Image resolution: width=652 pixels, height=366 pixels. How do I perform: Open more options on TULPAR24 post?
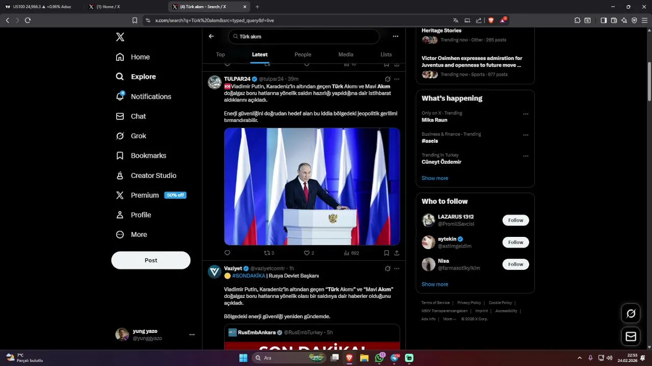397,79
